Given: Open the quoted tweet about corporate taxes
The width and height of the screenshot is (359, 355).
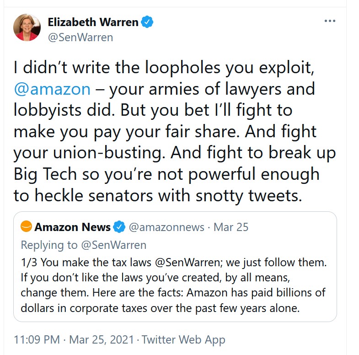Looking at the screenshot, I should point(174,293).
